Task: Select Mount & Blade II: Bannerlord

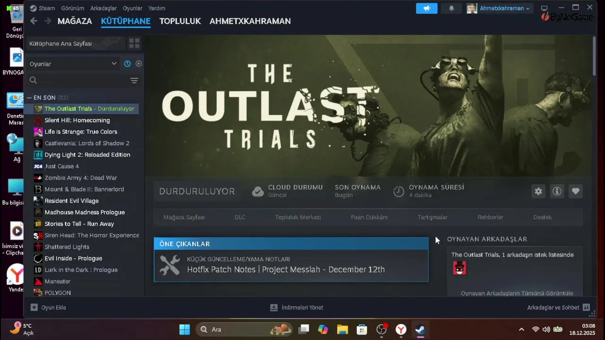Action: (x=85, y=189)
